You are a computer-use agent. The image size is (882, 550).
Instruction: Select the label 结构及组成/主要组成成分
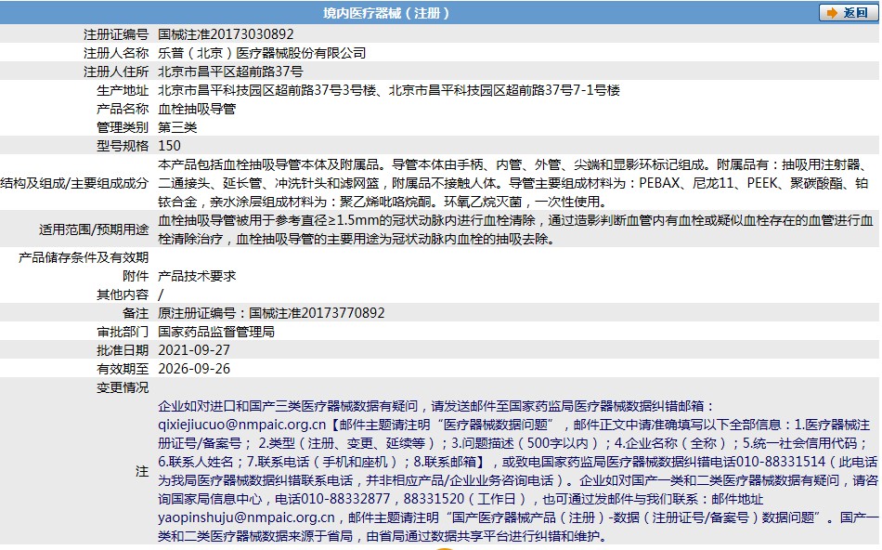coord(75,183)
